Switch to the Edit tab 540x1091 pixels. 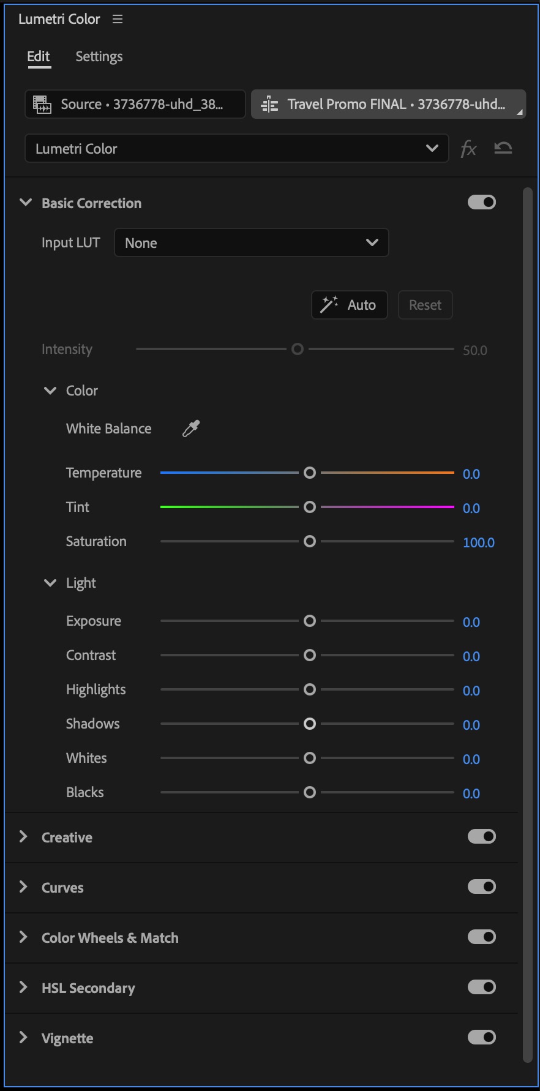[x=39, y=57]
